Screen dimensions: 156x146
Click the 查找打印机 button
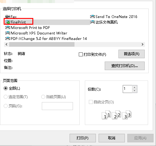125,66
